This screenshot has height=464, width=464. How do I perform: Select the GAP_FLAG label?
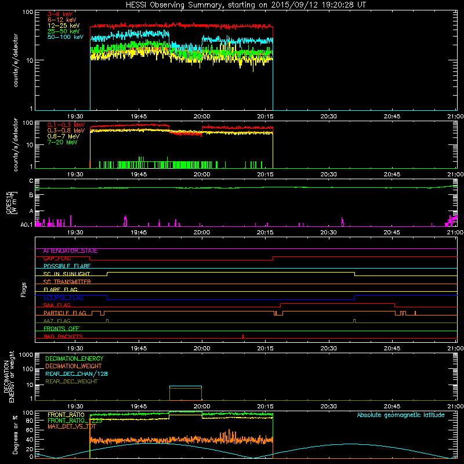[57, 259]
